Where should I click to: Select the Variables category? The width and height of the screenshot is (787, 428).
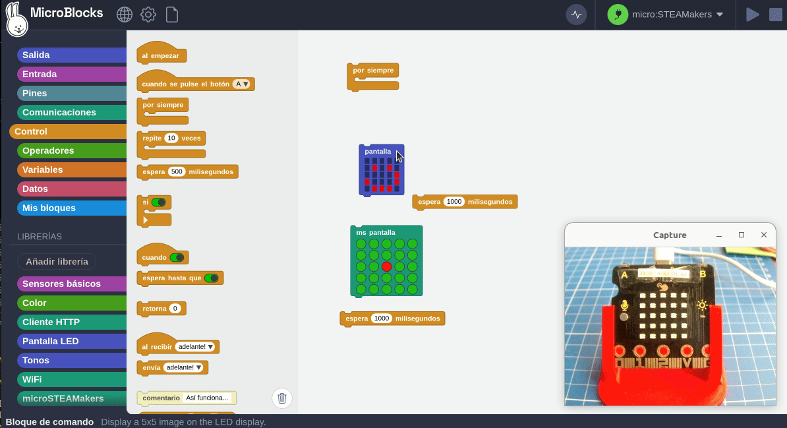pyautogui.click(x=72, y=169)
